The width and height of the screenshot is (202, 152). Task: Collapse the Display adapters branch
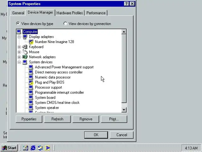click(x=19, y=37)
